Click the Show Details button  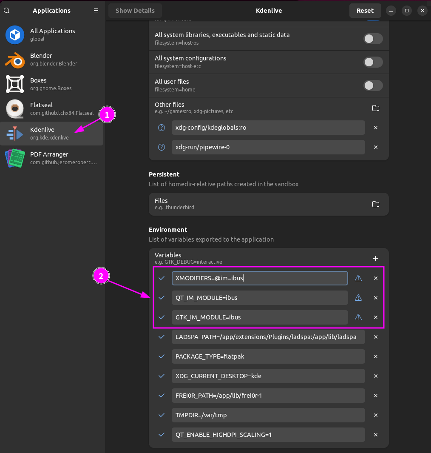[x=135, y=11]
